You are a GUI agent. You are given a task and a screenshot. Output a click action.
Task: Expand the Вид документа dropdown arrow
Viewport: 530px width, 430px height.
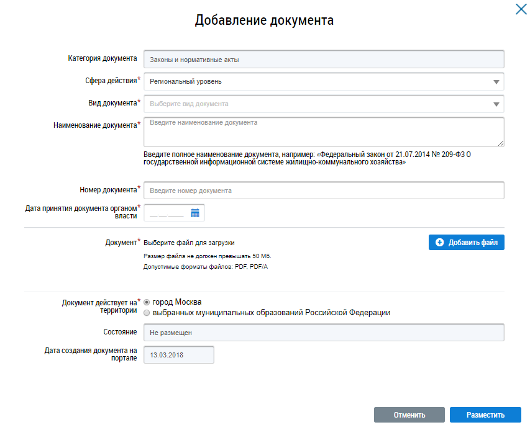(x=496, y=104)
